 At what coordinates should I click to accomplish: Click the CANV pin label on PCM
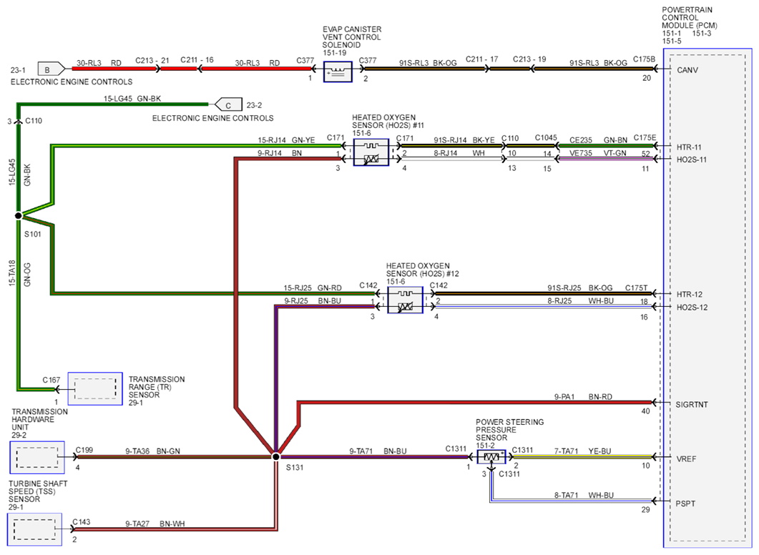[x=687, y=70]
